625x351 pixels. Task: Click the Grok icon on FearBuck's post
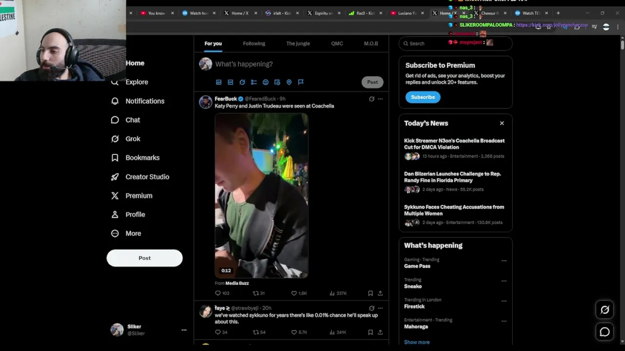coord(372,99)
